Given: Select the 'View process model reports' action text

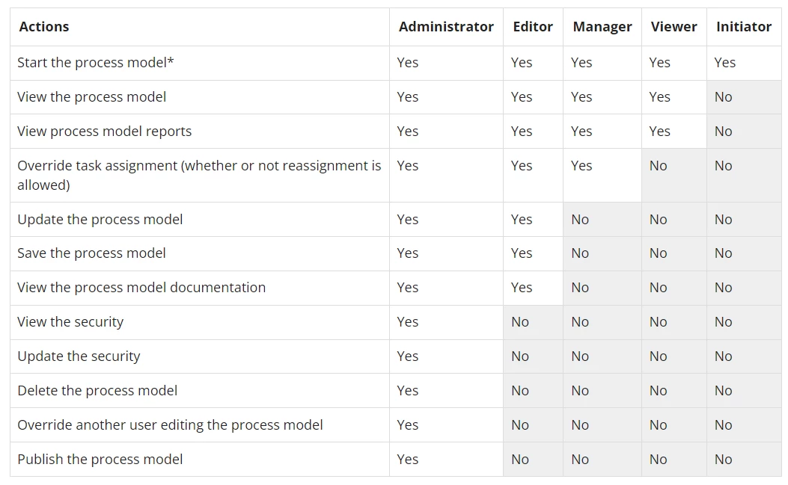Looking at the screenshot, I should [105, 132].
